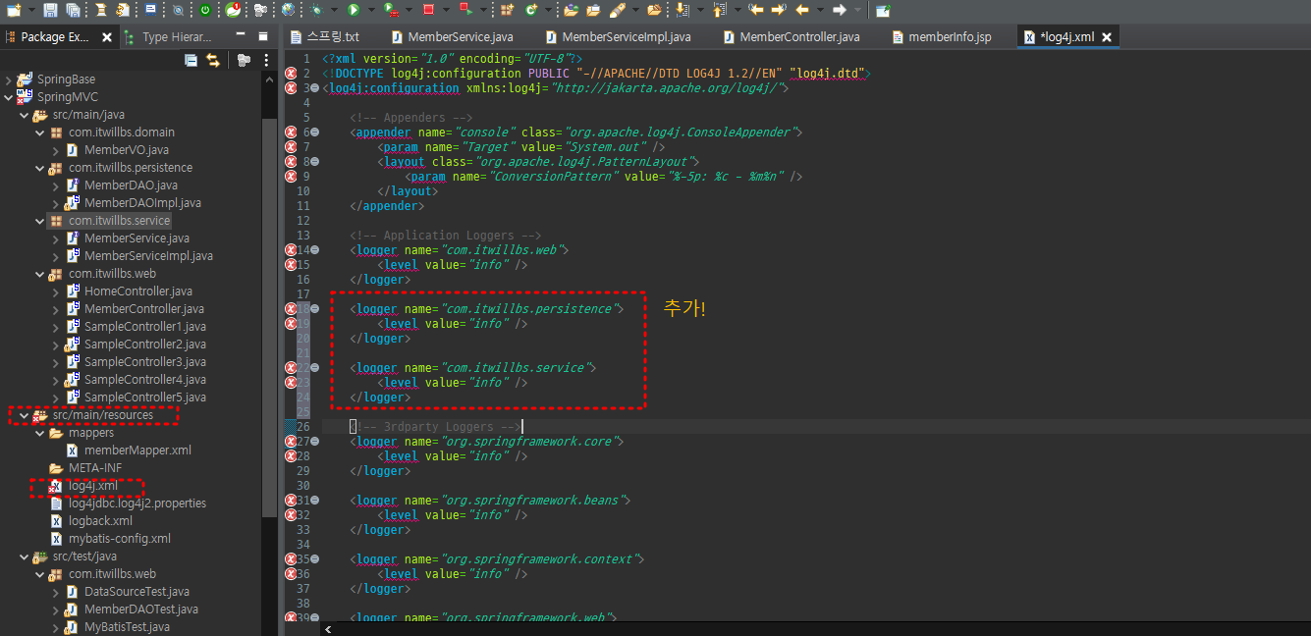1311x636 pixels.
Task: Click the green power Boot Dashboard icon
Action: [204, 10]
